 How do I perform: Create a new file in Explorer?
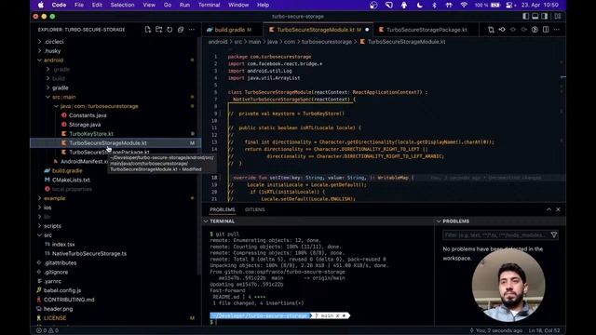click(x=148, y=30)
